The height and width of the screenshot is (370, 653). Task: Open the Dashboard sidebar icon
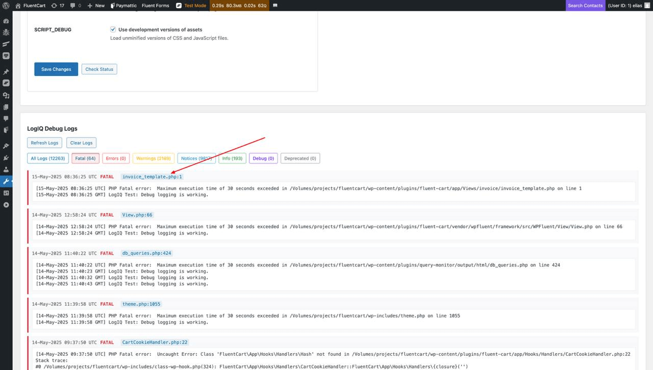(6, 21)
